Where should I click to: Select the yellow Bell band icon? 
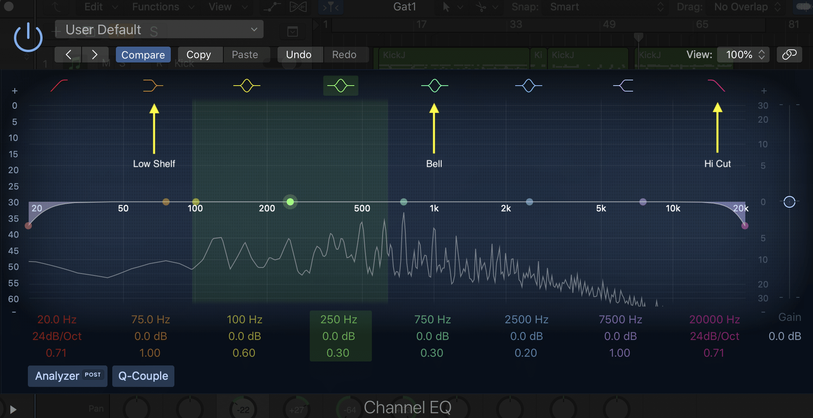(246, 85)
